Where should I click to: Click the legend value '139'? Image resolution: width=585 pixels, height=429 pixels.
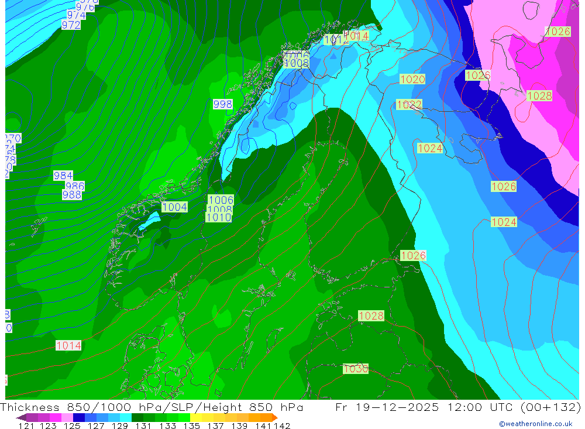[x=239, y=425]
